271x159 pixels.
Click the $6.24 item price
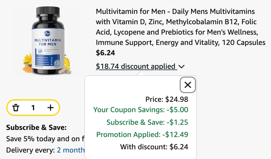point(105,53)
